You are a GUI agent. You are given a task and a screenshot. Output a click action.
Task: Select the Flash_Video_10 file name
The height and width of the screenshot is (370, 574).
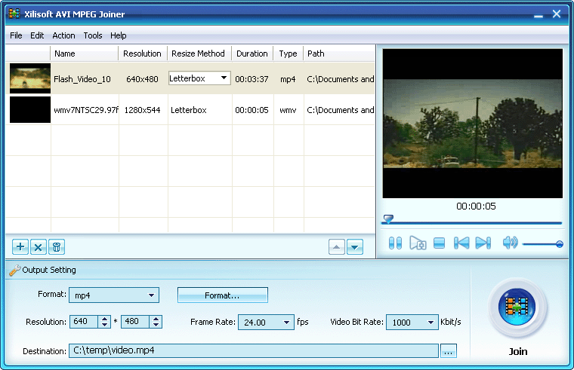coord(82,79)
